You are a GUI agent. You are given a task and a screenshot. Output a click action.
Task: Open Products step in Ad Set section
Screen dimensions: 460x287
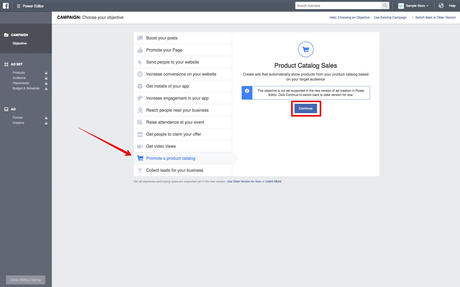(x=19, y=73)
